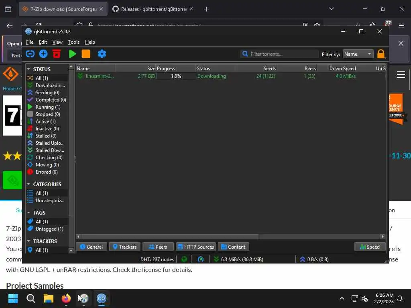The image size is (411, 308).
Task: Select All (1) under STATUS
Action: click(47, 78)
